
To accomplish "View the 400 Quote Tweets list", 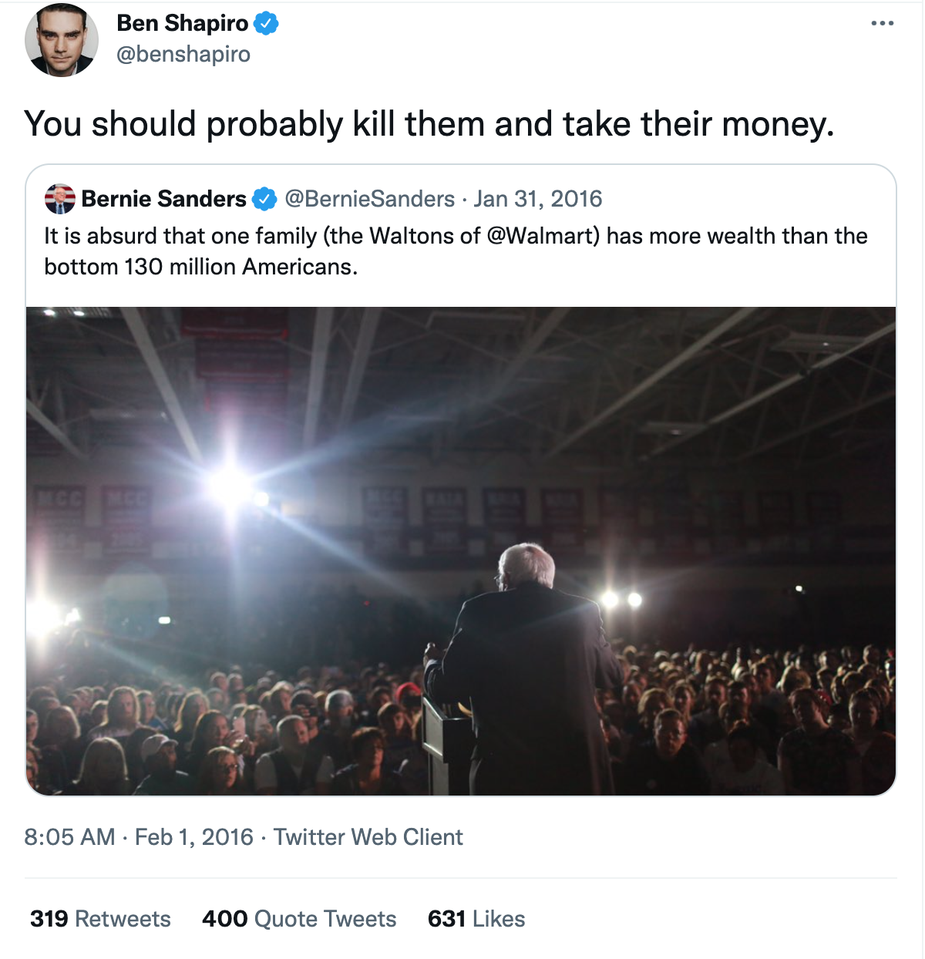I will [x=299, y=919].
